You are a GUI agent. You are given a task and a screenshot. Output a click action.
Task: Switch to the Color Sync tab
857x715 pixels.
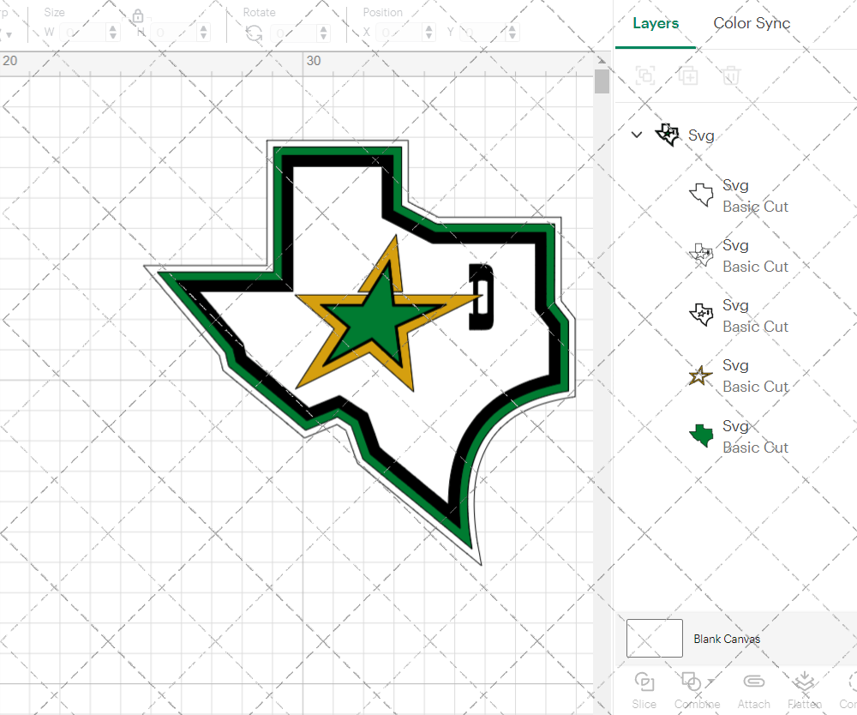pos(752,23)
